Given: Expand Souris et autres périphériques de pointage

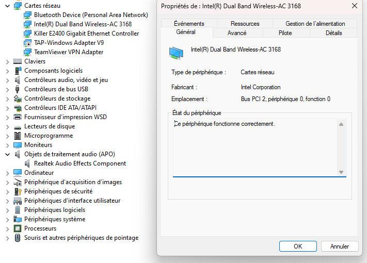Looking at the screenshot, I should (7, 238).
